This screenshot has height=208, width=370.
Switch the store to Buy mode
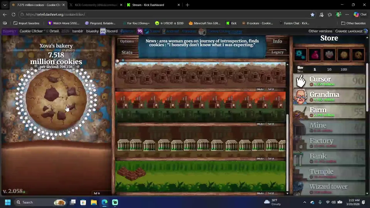coord(300,67)
